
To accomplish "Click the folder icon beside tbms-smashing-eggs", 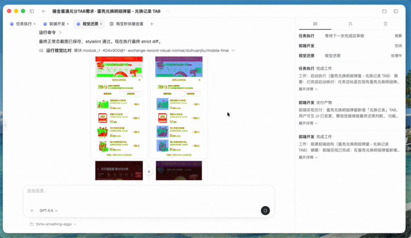I will [x=32, y=224].
